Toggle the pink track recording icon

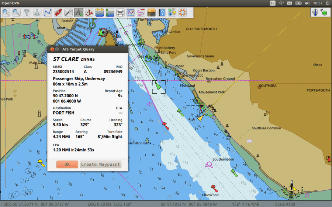point(141,13)
